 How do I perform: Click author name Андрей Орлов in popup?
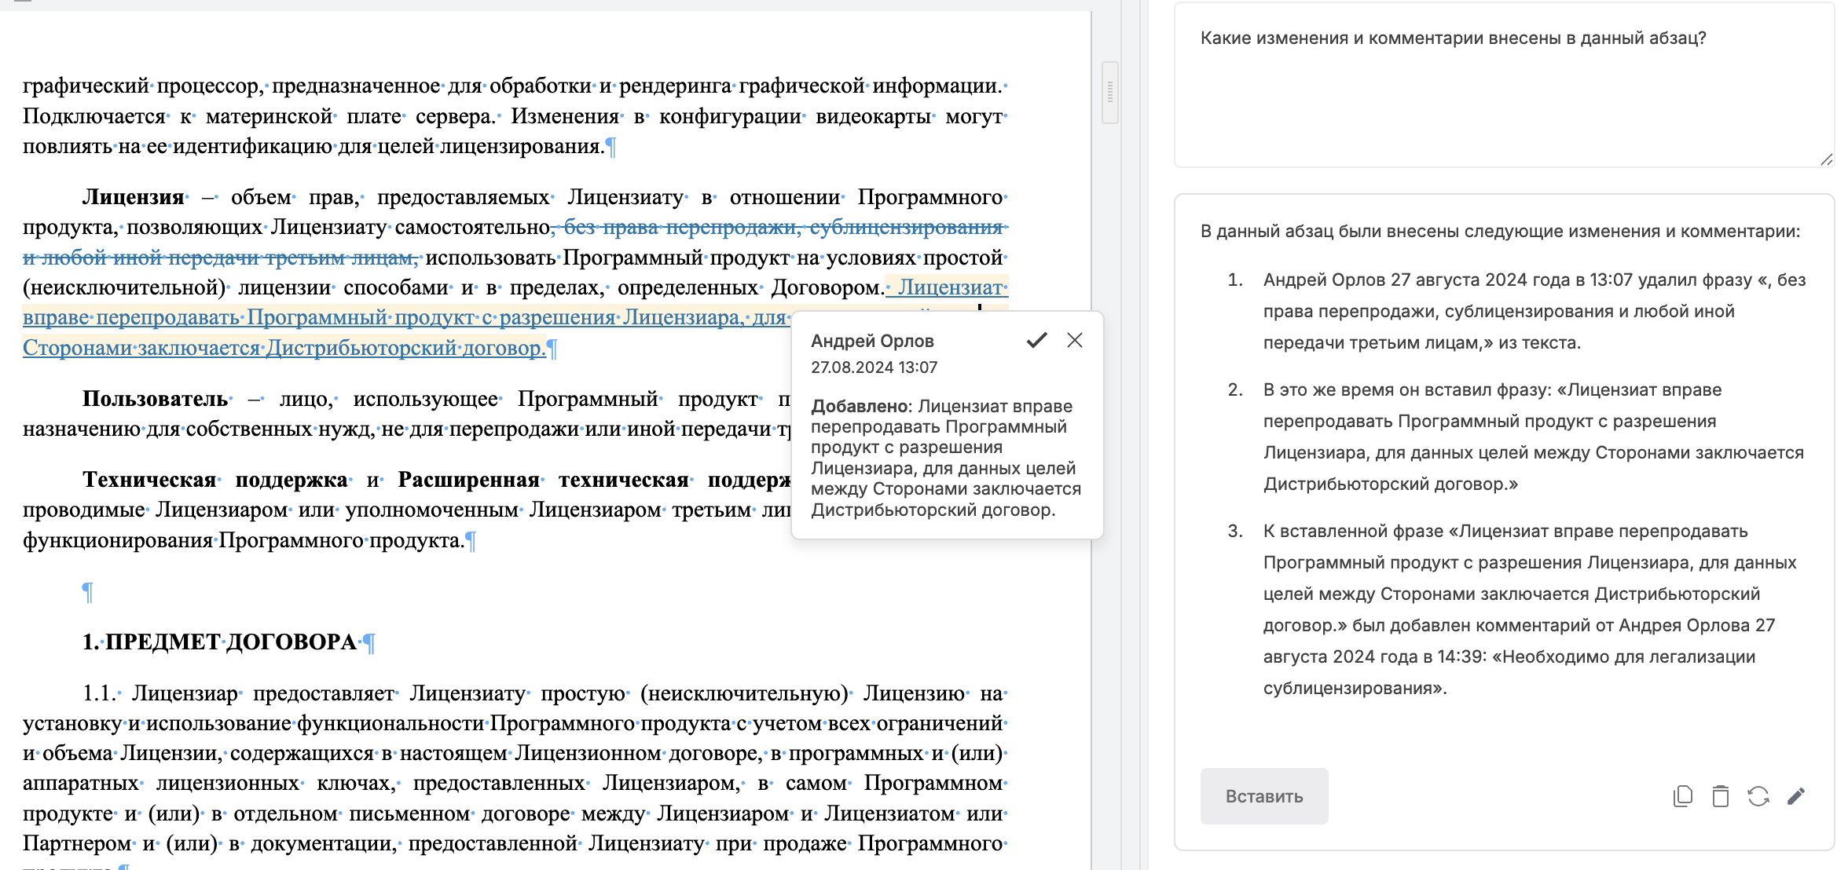pos(872,341)
